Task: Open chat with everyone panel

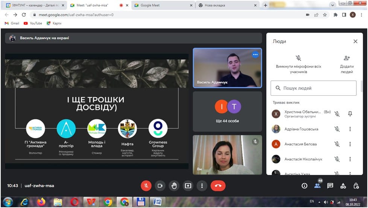Action: (330, 185)
